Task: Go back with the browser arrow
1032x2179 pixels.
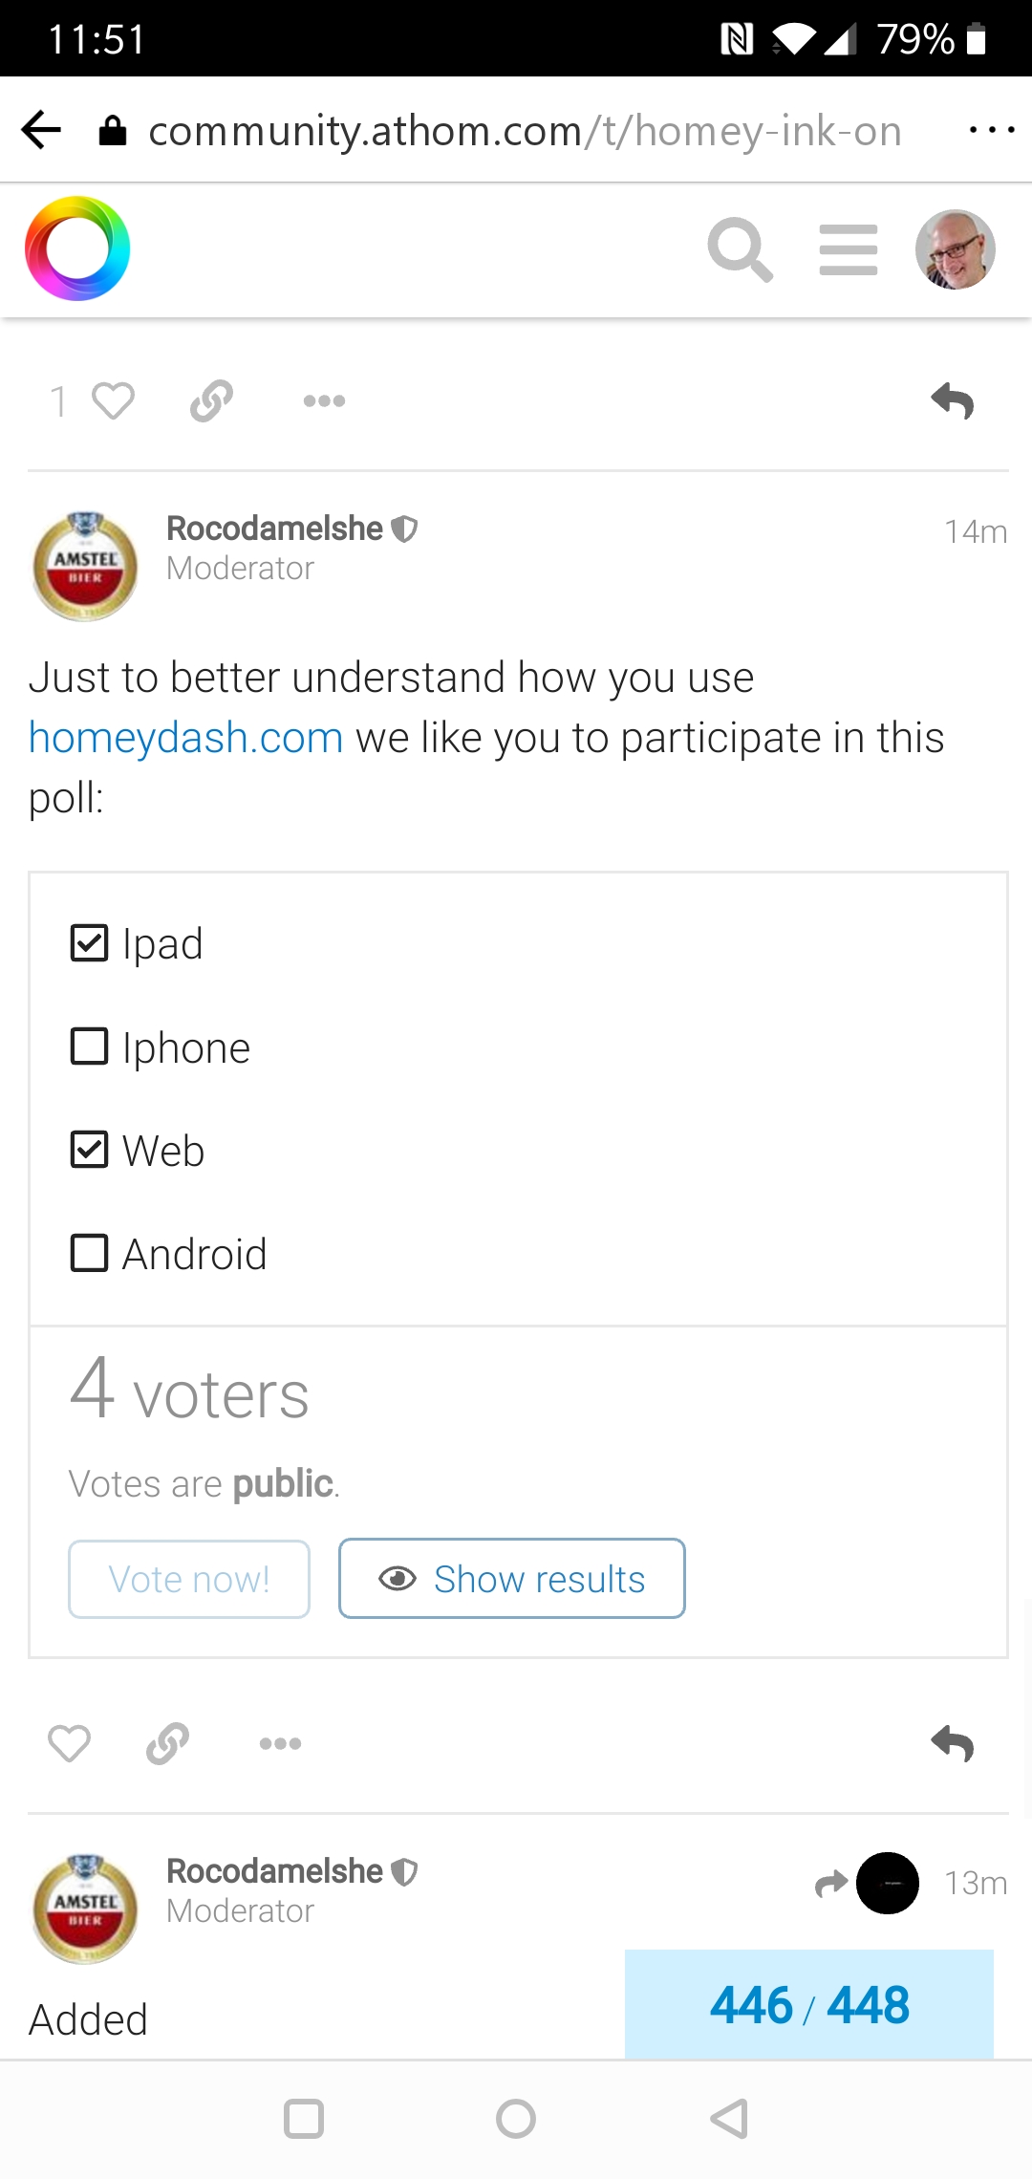Action: [x=42, y=130]
